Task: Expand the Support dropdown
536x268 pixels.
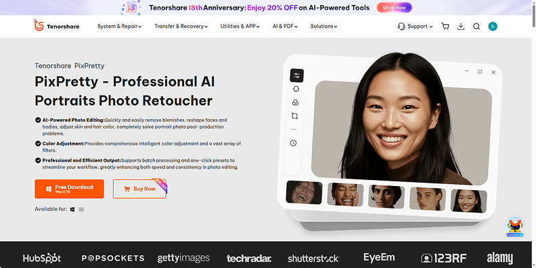Action: (420, 26)
